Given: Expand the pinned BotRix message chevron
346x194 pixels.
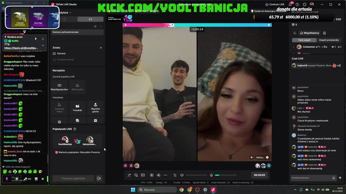Looking at the screenshot, I should [x=43, y=45].
